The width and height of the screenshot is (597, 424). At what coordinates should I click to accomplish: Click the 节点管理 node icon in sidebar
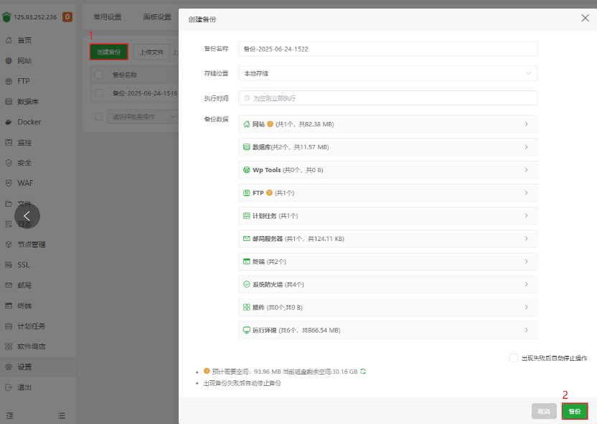(9, 245)
